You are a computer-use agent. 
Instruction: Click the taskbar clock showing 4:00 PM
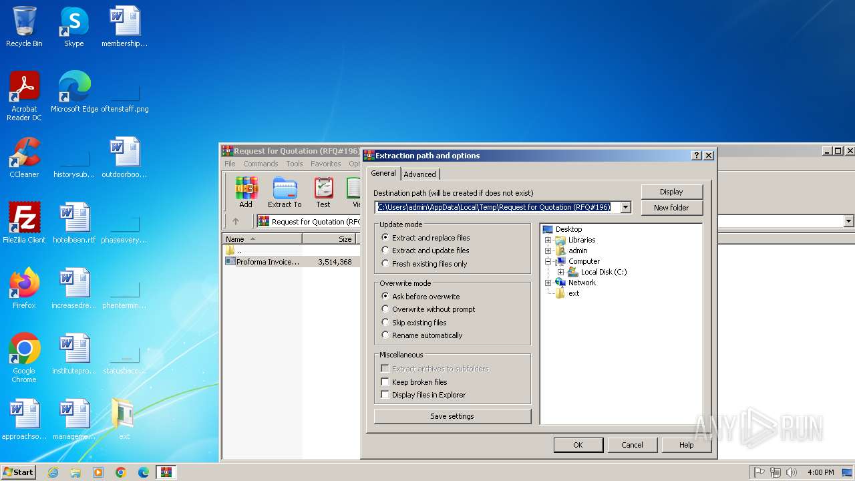820,472
